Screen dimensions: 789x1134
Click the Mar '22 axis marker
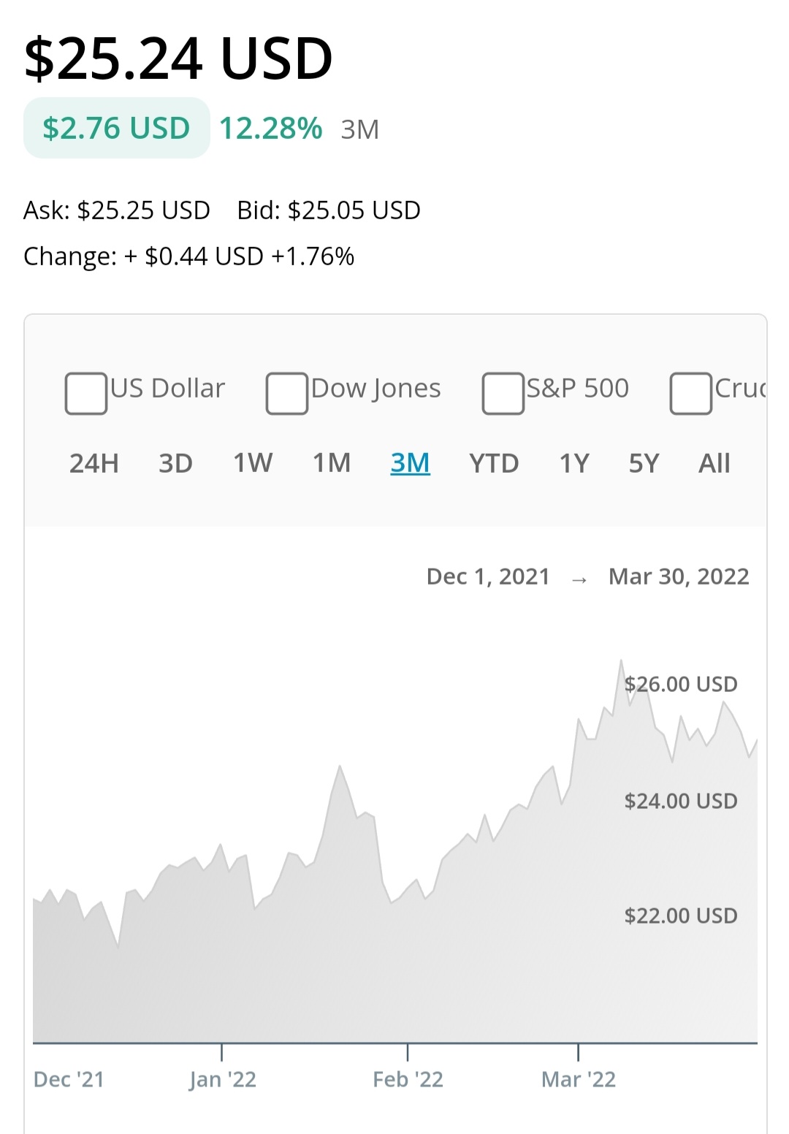point(579,1079)
